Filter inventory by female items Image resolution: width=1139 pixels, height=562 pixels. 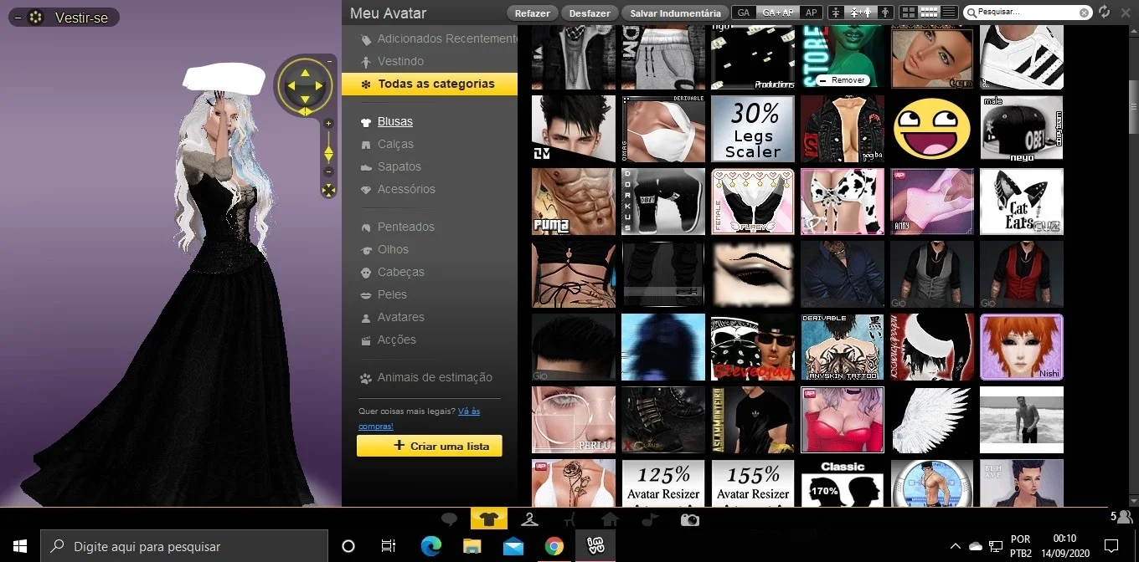(837, 13)
